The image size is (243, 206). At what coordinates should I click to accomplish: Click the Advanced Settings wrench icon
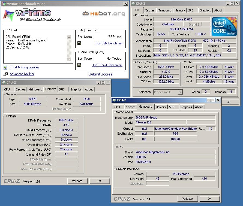click(x=5, y=74)
